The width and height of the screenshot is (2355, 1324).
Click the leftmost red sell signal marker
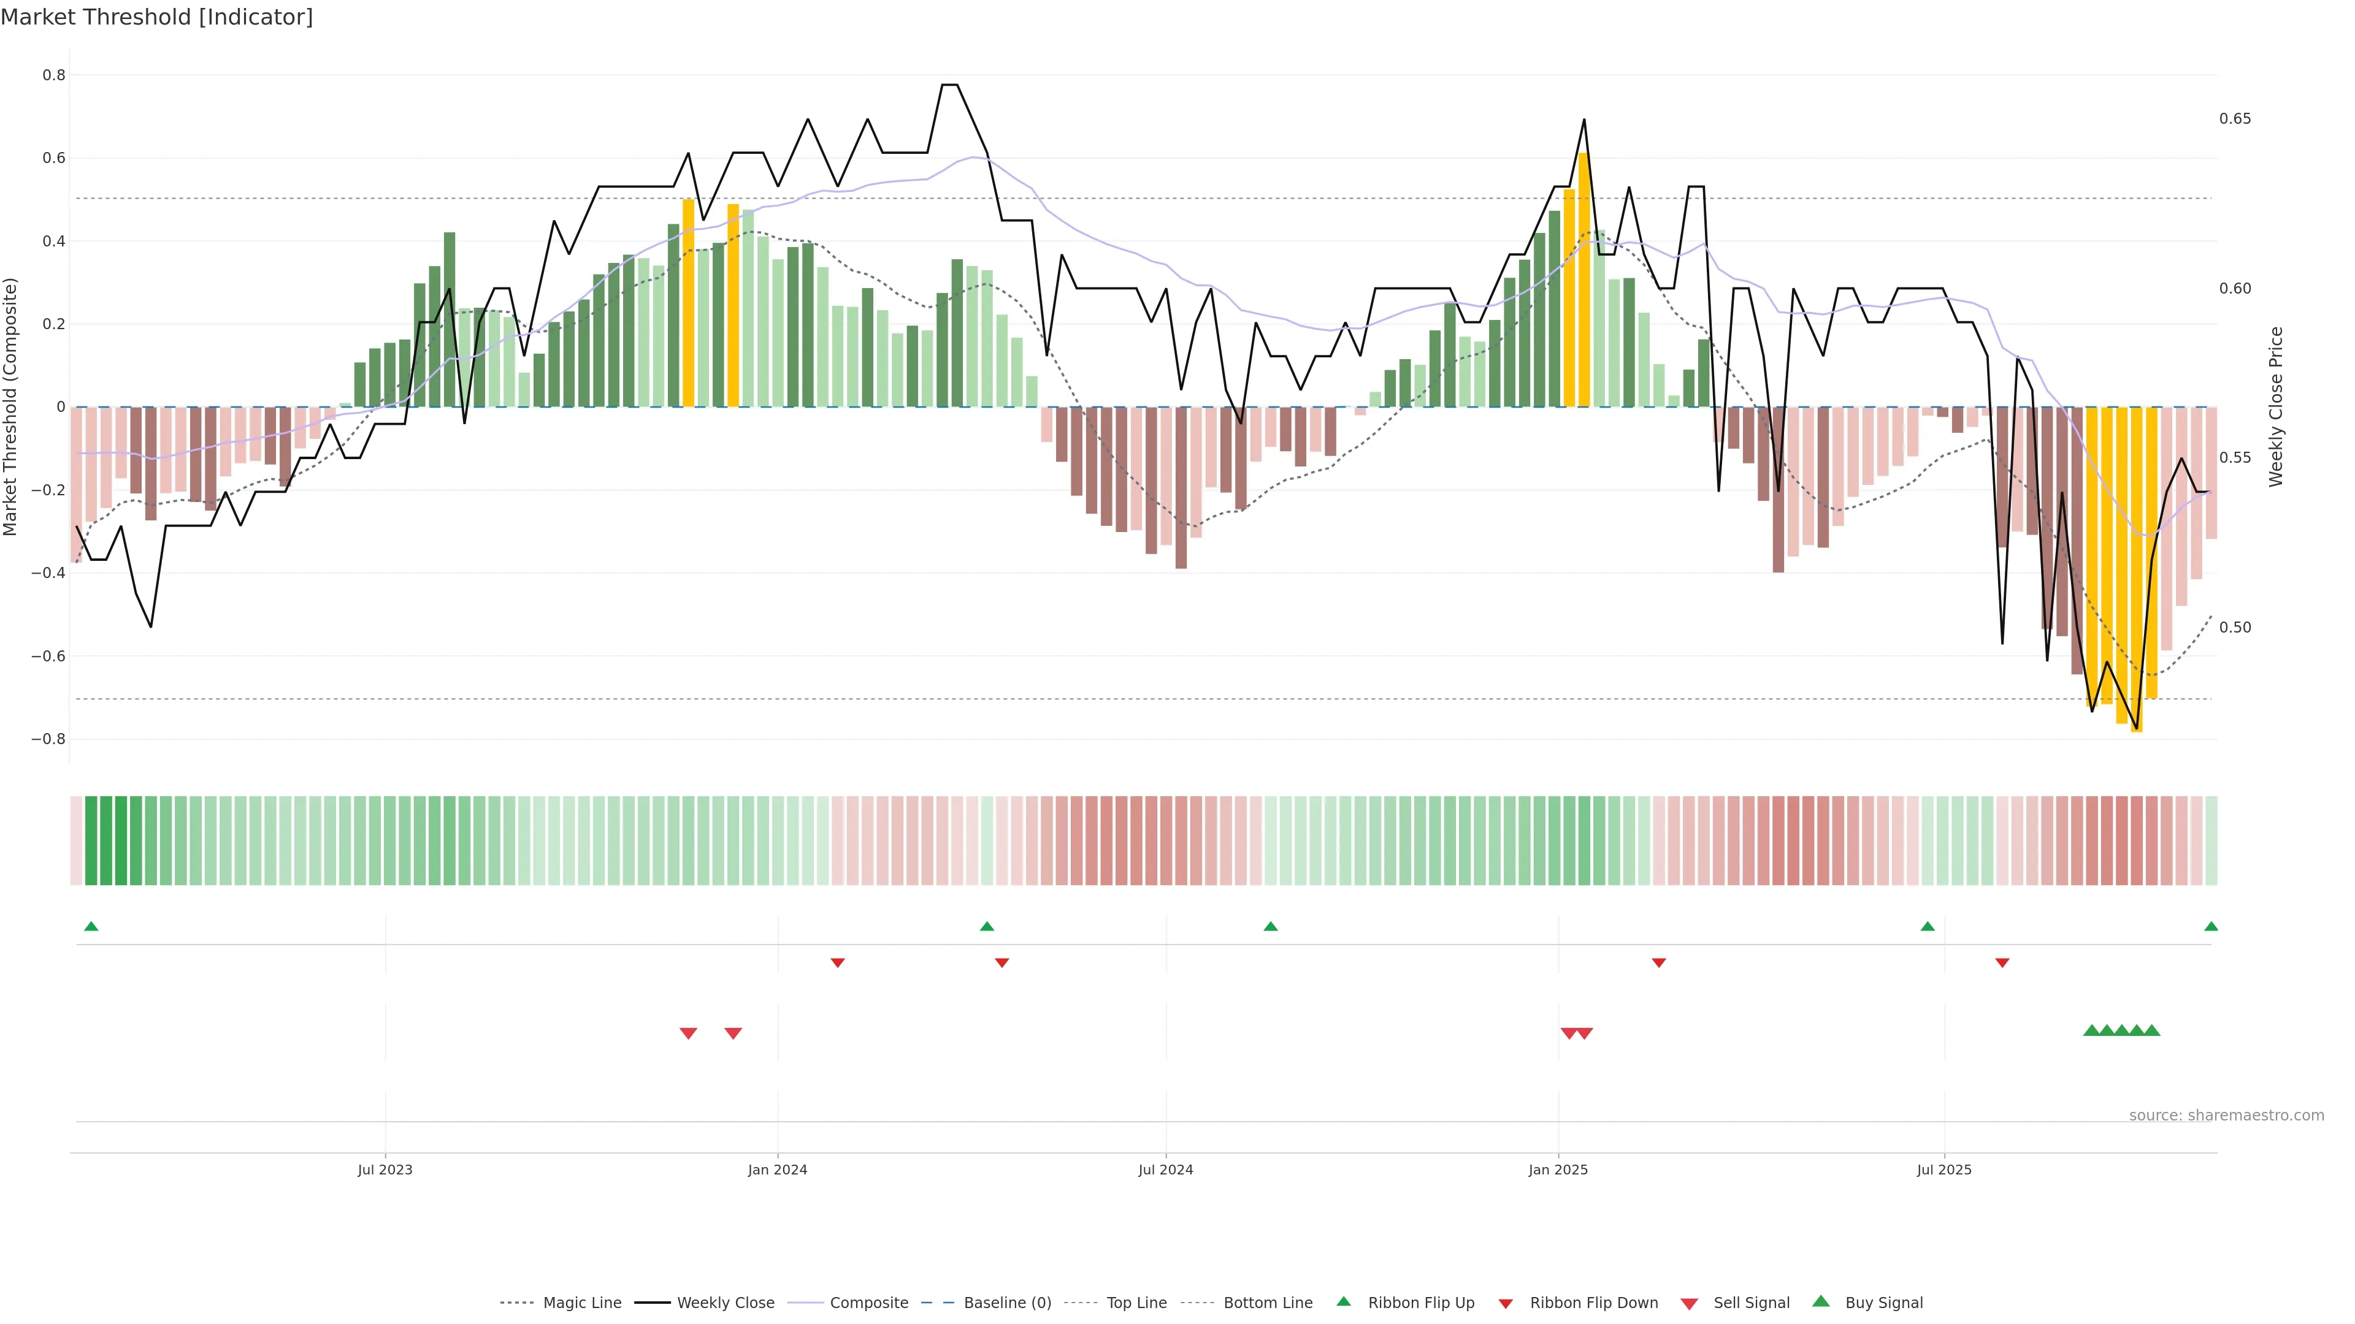688,1033
